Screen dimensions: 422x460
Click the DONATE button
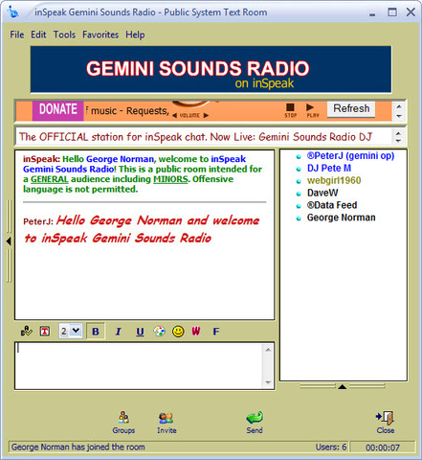(x=58, y=109)
